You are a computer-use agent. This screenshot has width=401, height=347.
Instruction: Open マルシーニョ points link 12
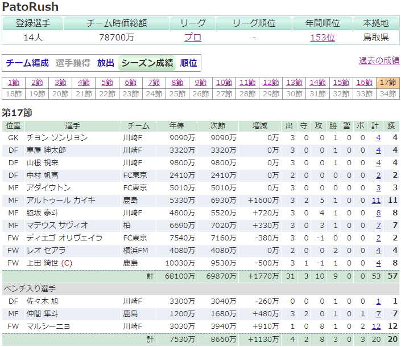click(x=376, y=326)
